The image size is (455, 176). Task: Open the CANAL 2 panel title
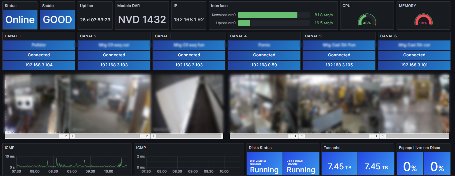click(x=88, y=36)
